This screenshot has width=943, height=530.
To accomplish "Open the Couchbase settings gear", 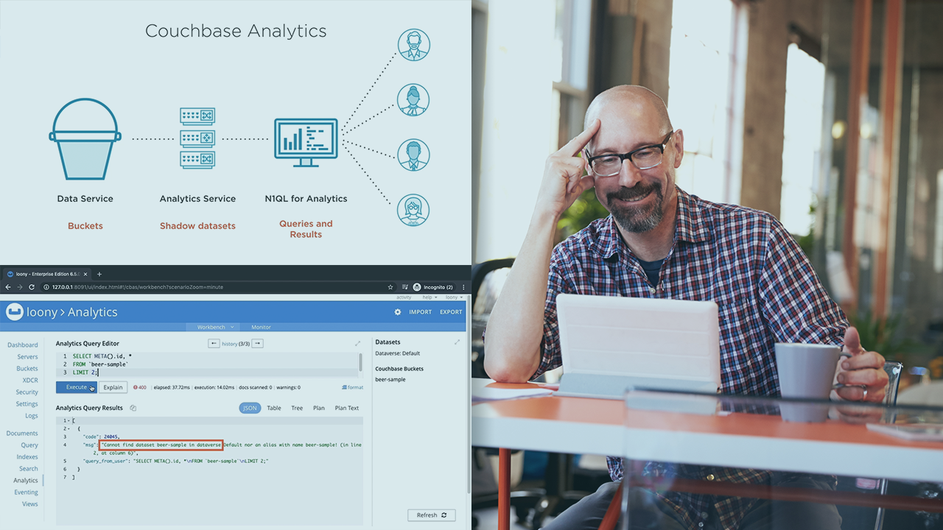I will (x=398, y=311).
